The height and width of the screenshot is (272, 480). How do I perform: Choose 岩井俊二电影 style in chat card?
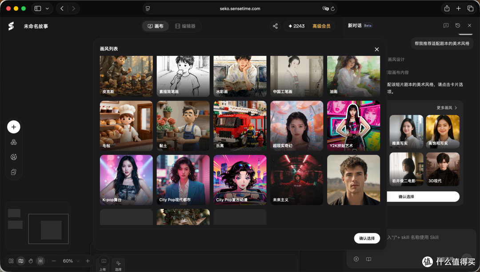tap(406, 170)
